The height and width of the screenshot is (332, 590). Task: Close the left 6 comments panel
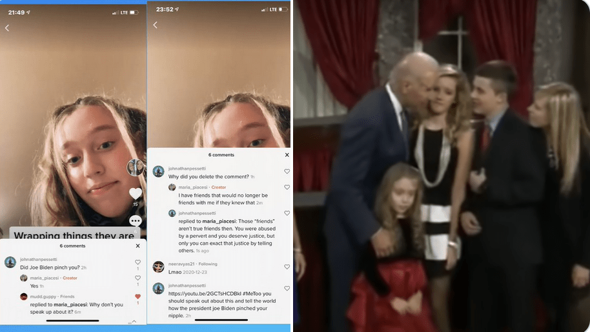137,246
